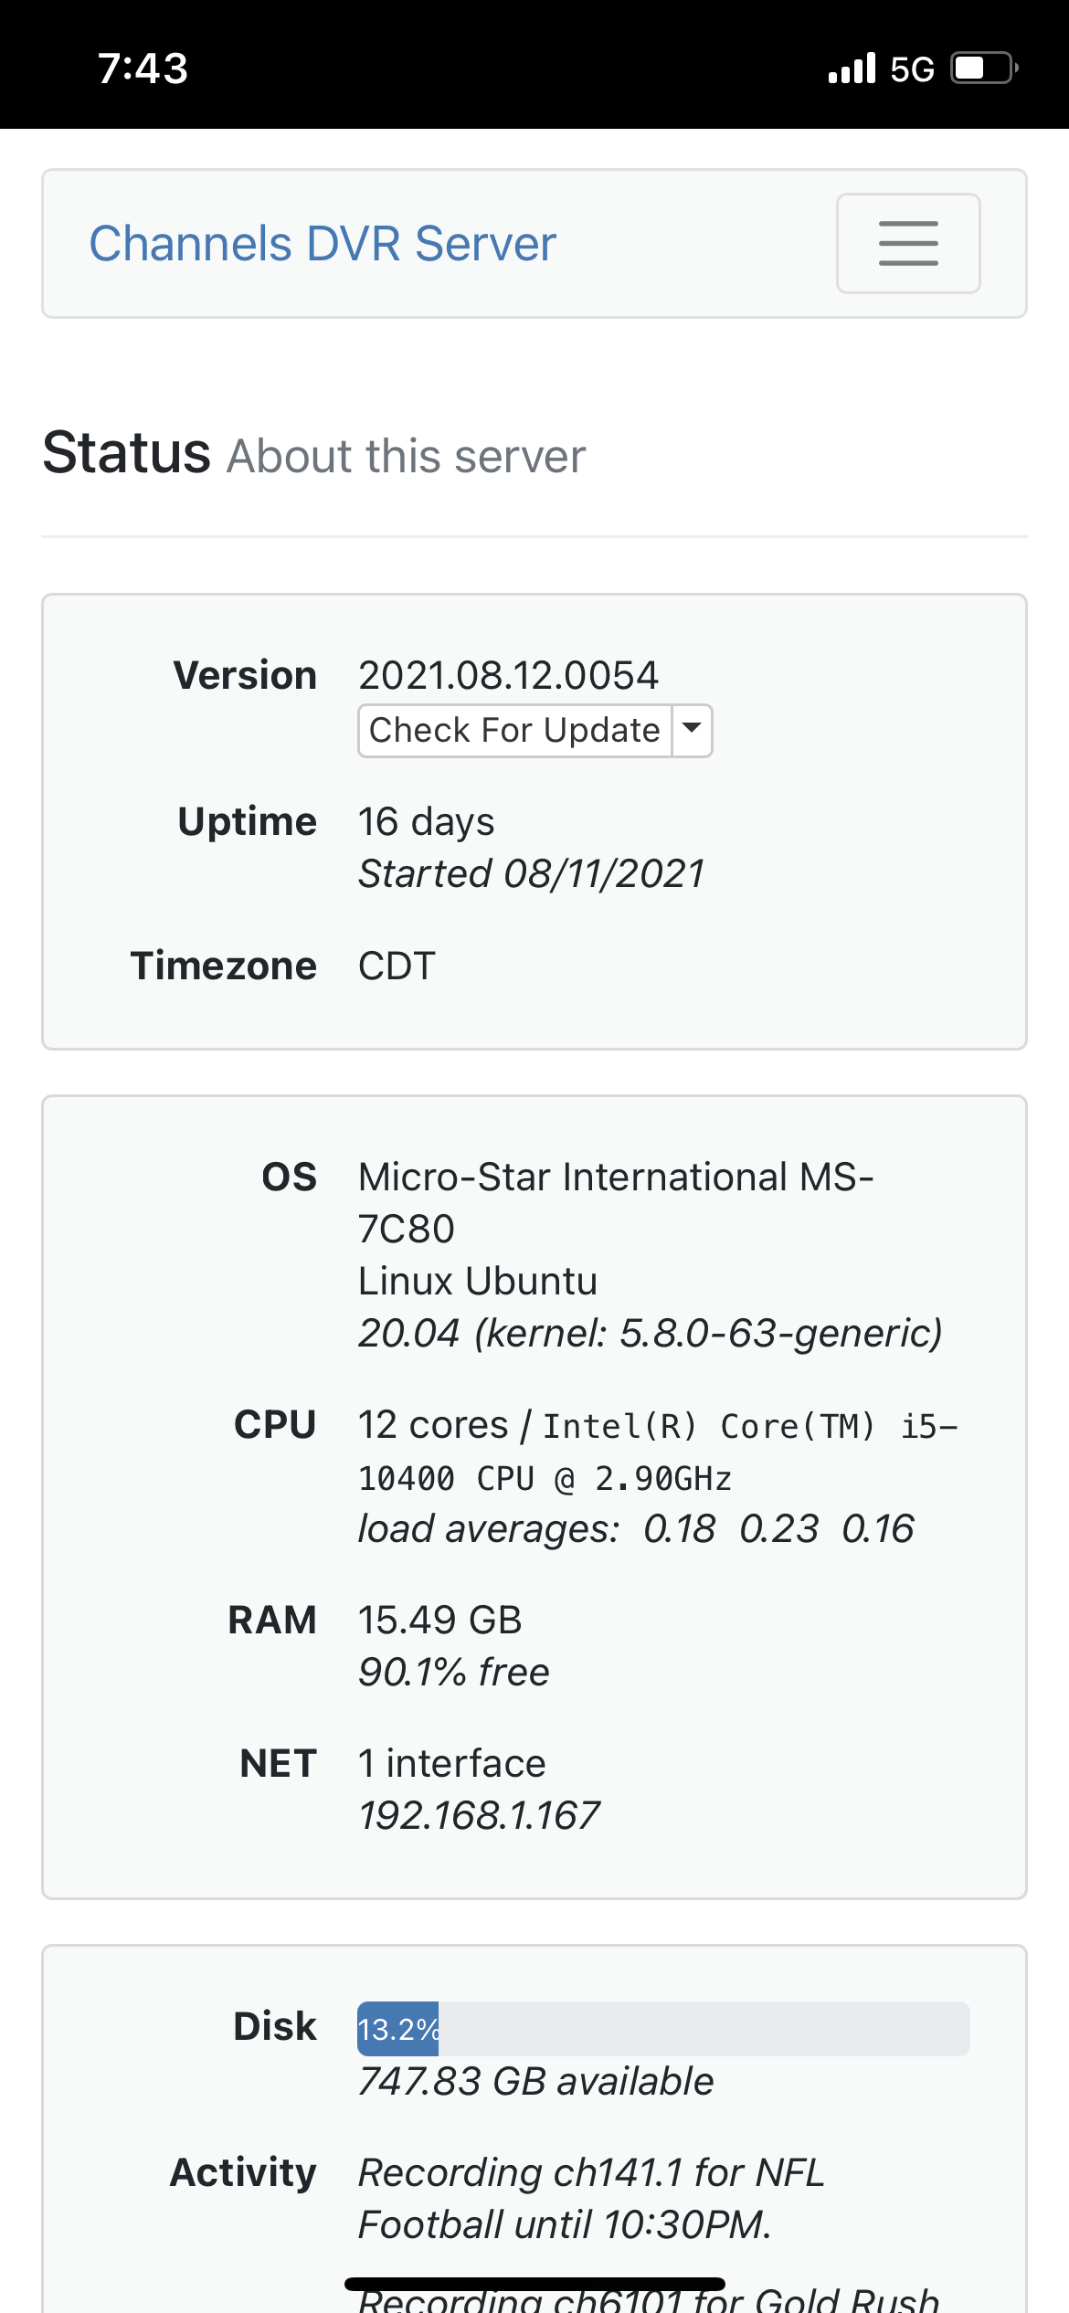Click the CDT timezone value
Viewport: 1069px width, 2313px height.
397,966
